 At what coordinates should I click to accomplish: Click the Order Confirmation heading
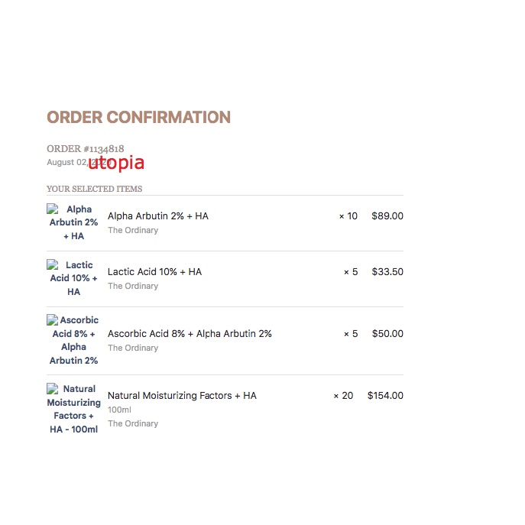(x=138, y=118)
